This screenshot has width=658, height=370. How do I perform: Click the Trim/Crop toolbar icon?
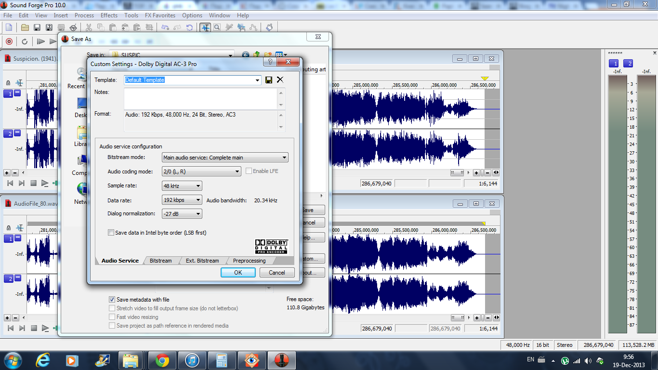tap(149, 27)
